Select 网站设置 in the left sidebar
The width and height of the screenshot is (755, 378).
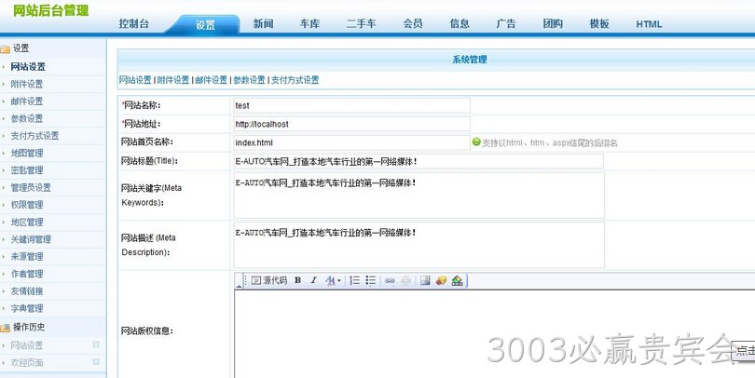coord(28,67)
